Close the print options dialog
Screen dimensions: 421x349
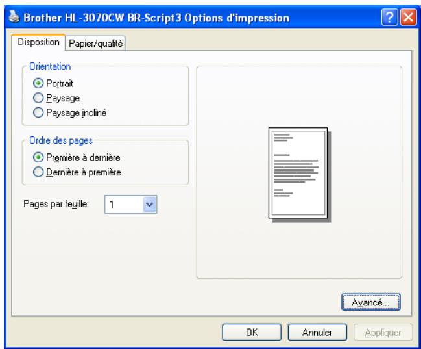409,17
